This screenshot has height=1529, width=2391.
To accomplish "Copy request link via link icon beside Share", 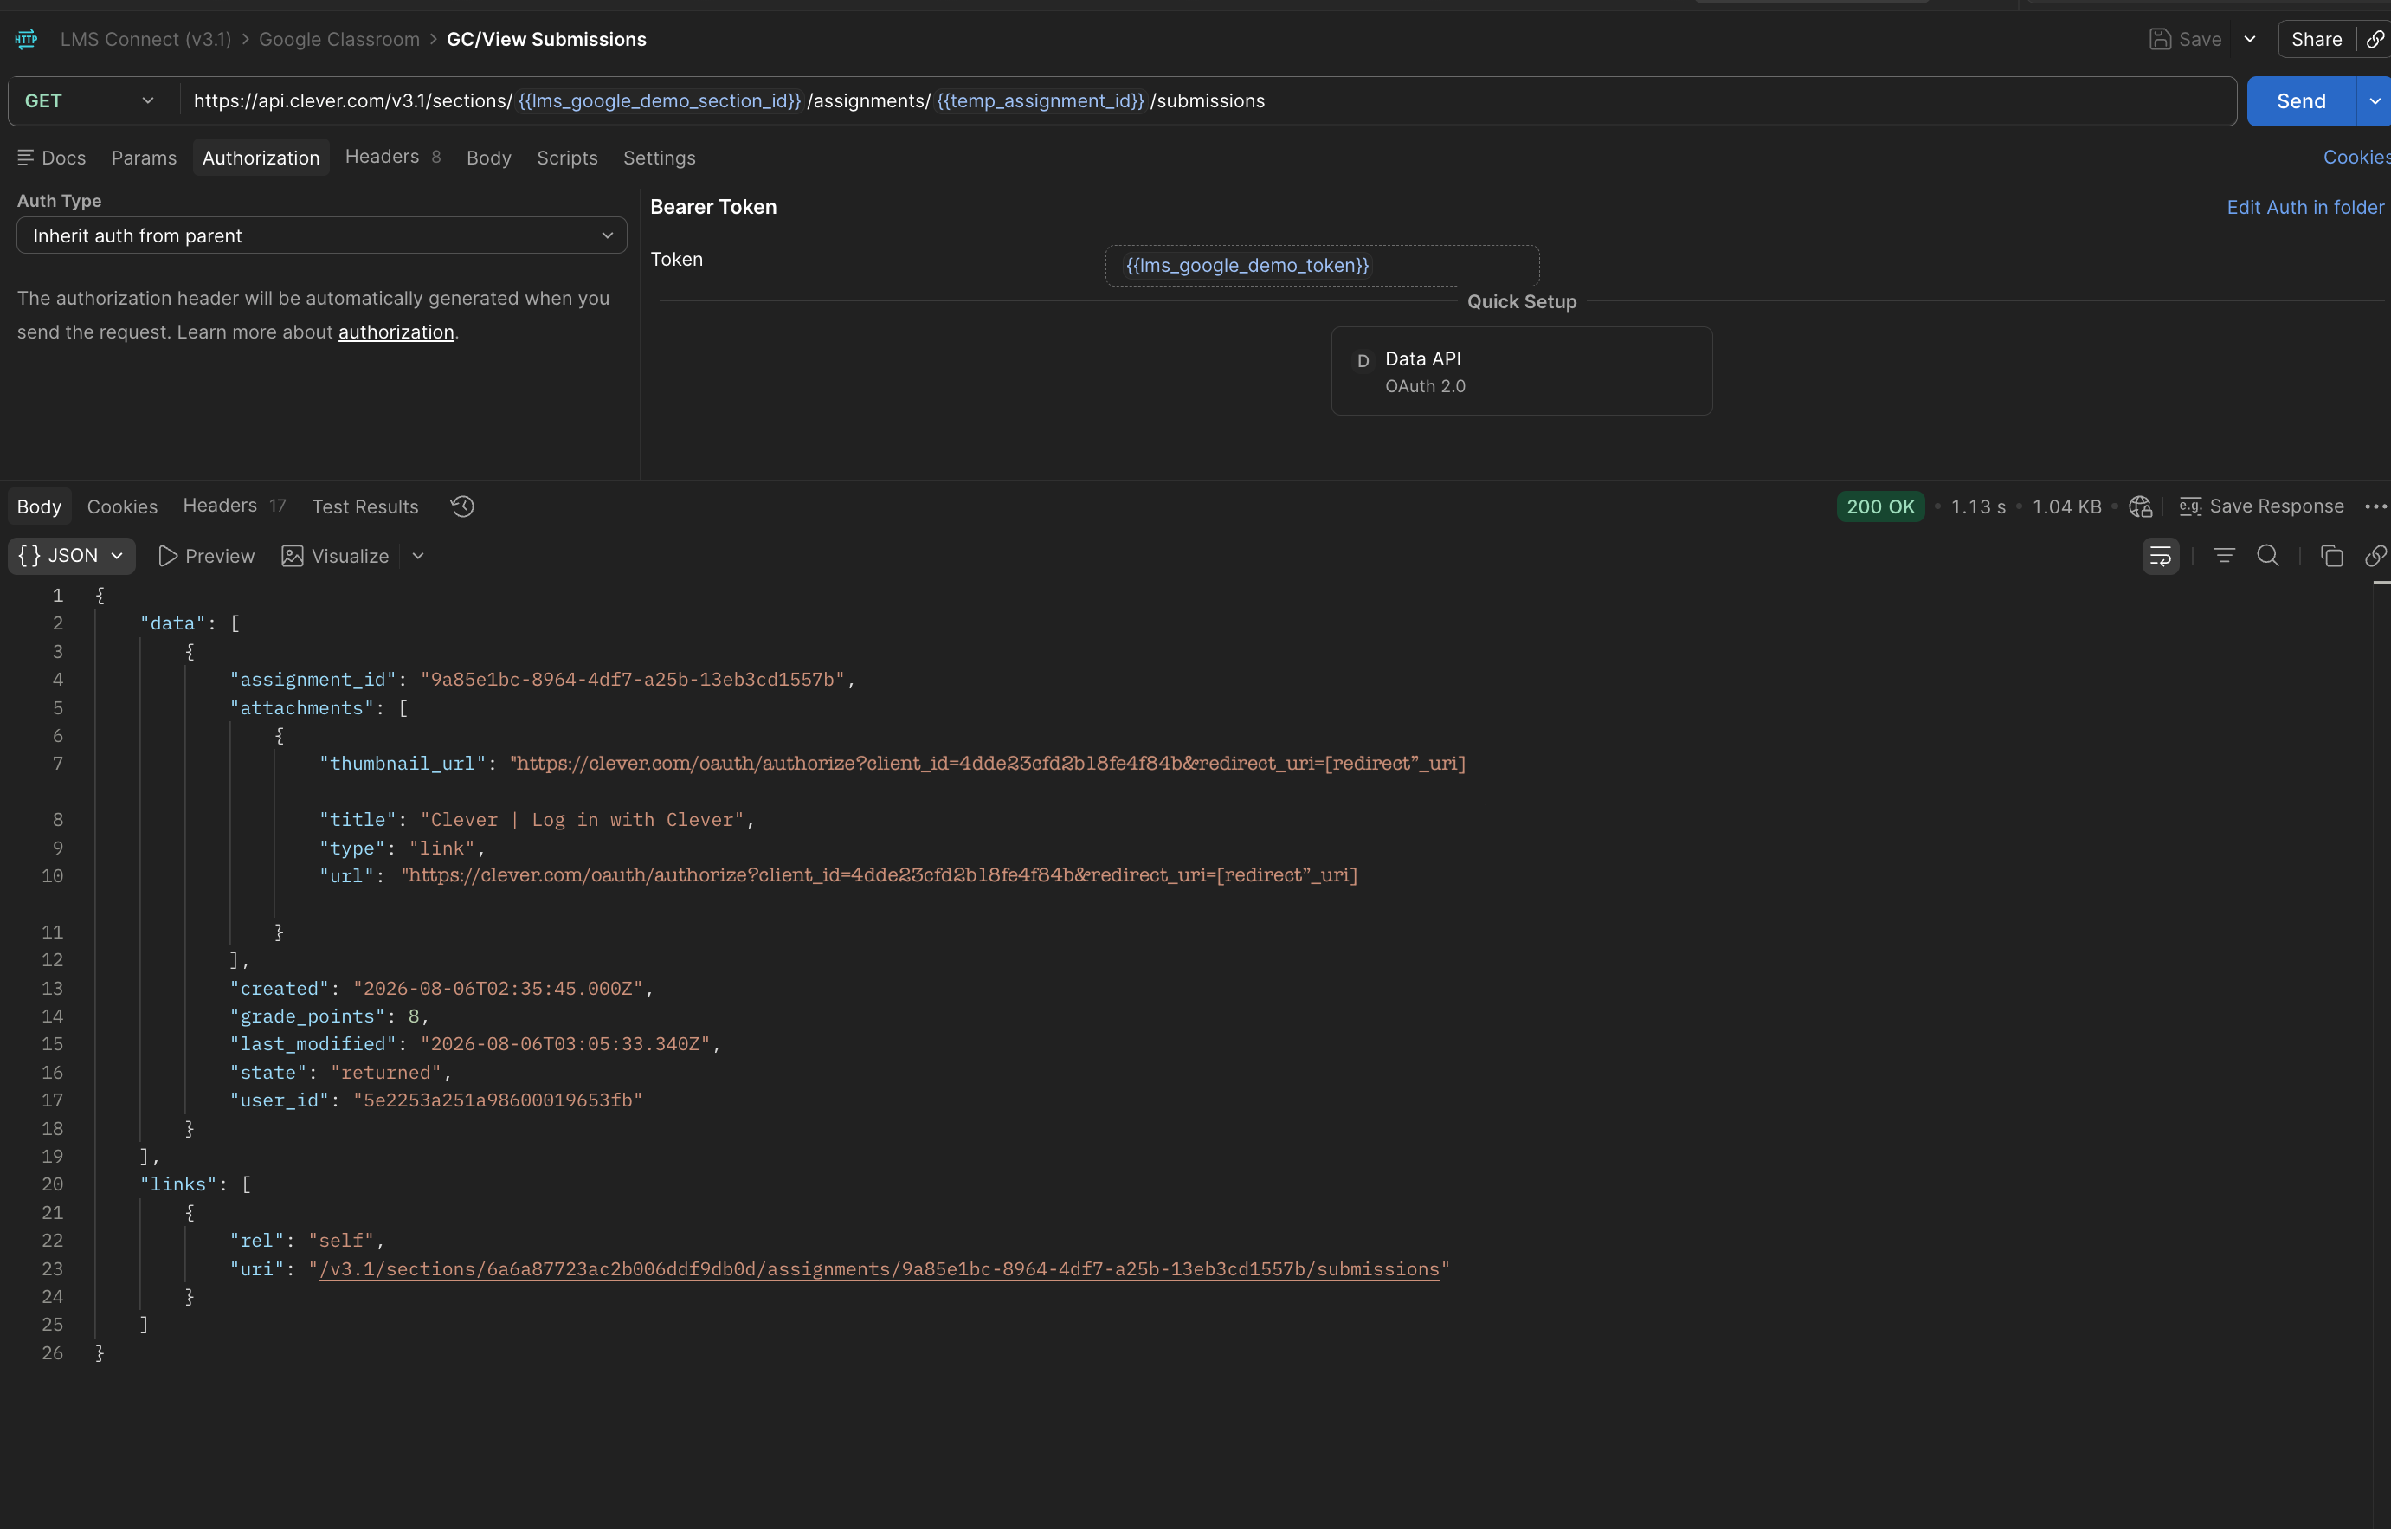I will coord(2375,39).
